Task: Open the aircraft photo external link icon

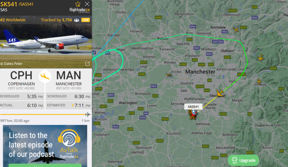Action: coord(87,64)
